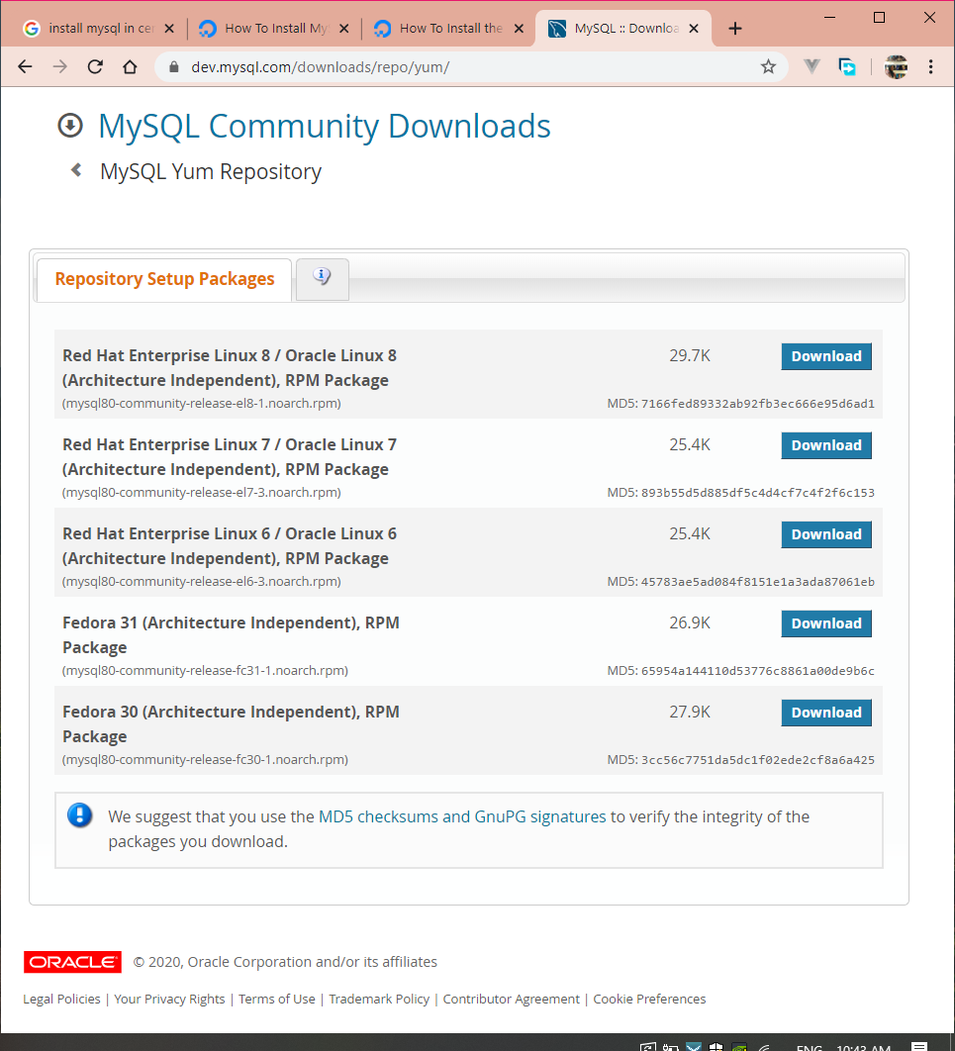Click the 29.7K file size value
955x1051 pixels.
(690, 355)
